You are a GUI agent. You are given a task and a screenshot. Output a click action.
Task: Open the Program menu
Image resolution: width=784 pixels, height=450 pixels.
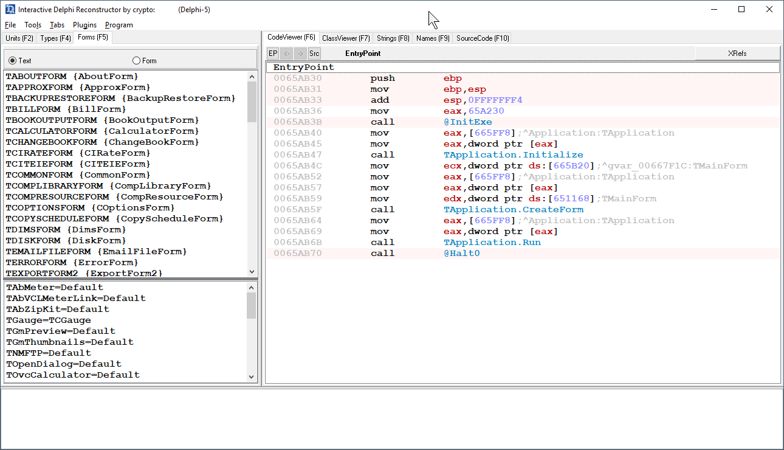pyautogui.click(x=119, y=25)
